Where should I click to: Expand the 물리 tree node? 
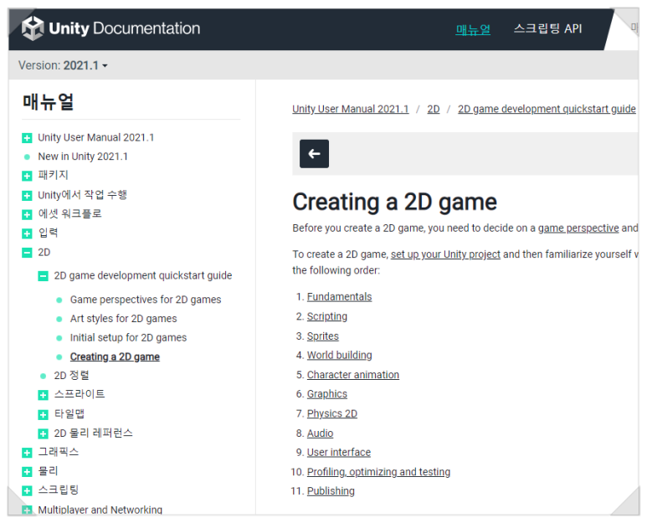[x=27, y=472]
